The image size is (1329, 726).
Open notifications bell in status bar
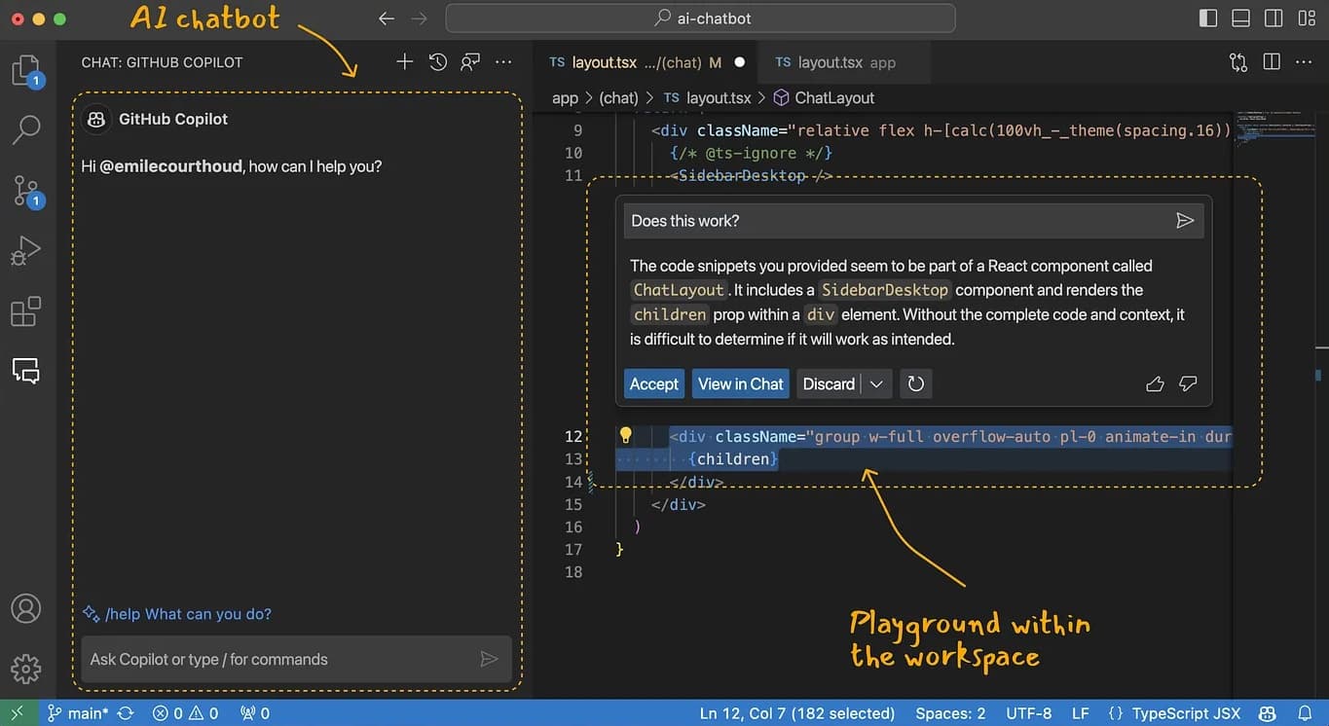point(1306,713)
